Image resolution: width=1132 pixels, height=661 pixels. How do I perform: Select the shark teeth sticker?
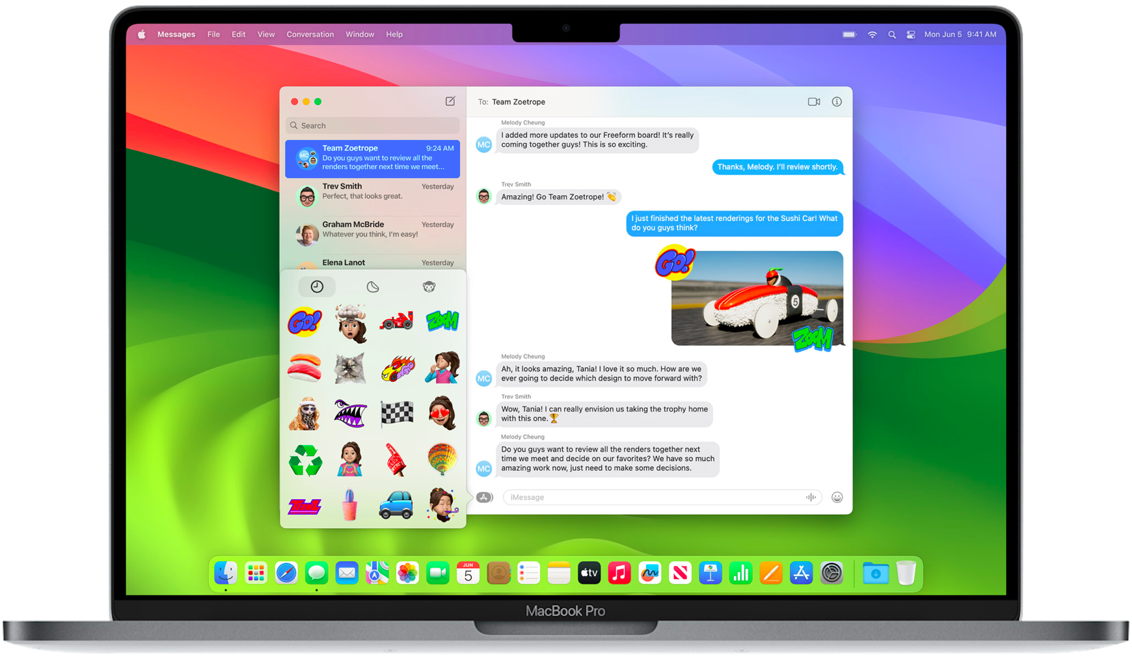(350, 413)
